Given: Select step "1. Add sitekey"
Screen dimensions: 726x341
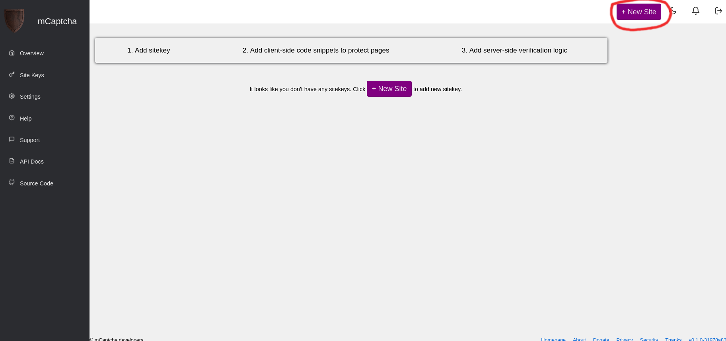Looking at the screenshot, I should tap(149, 50).
